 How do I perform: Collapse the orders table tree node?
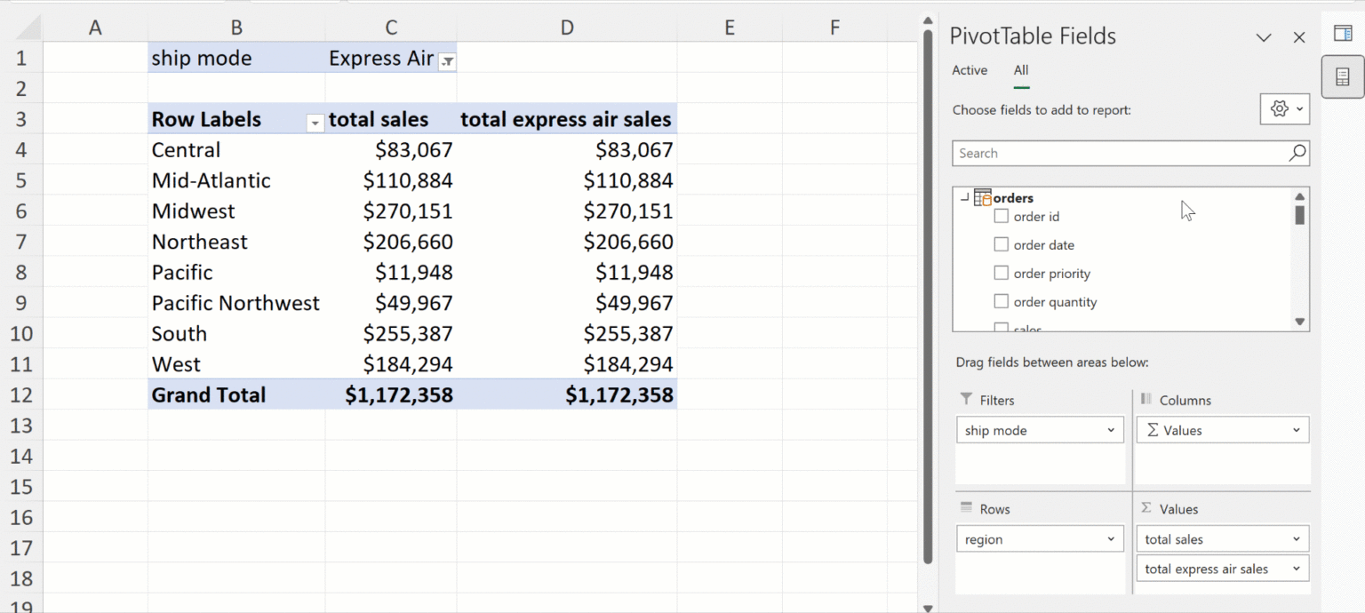point(965,198)
